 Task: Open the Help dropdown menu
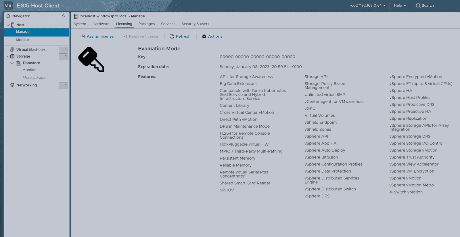click(400, 5)
